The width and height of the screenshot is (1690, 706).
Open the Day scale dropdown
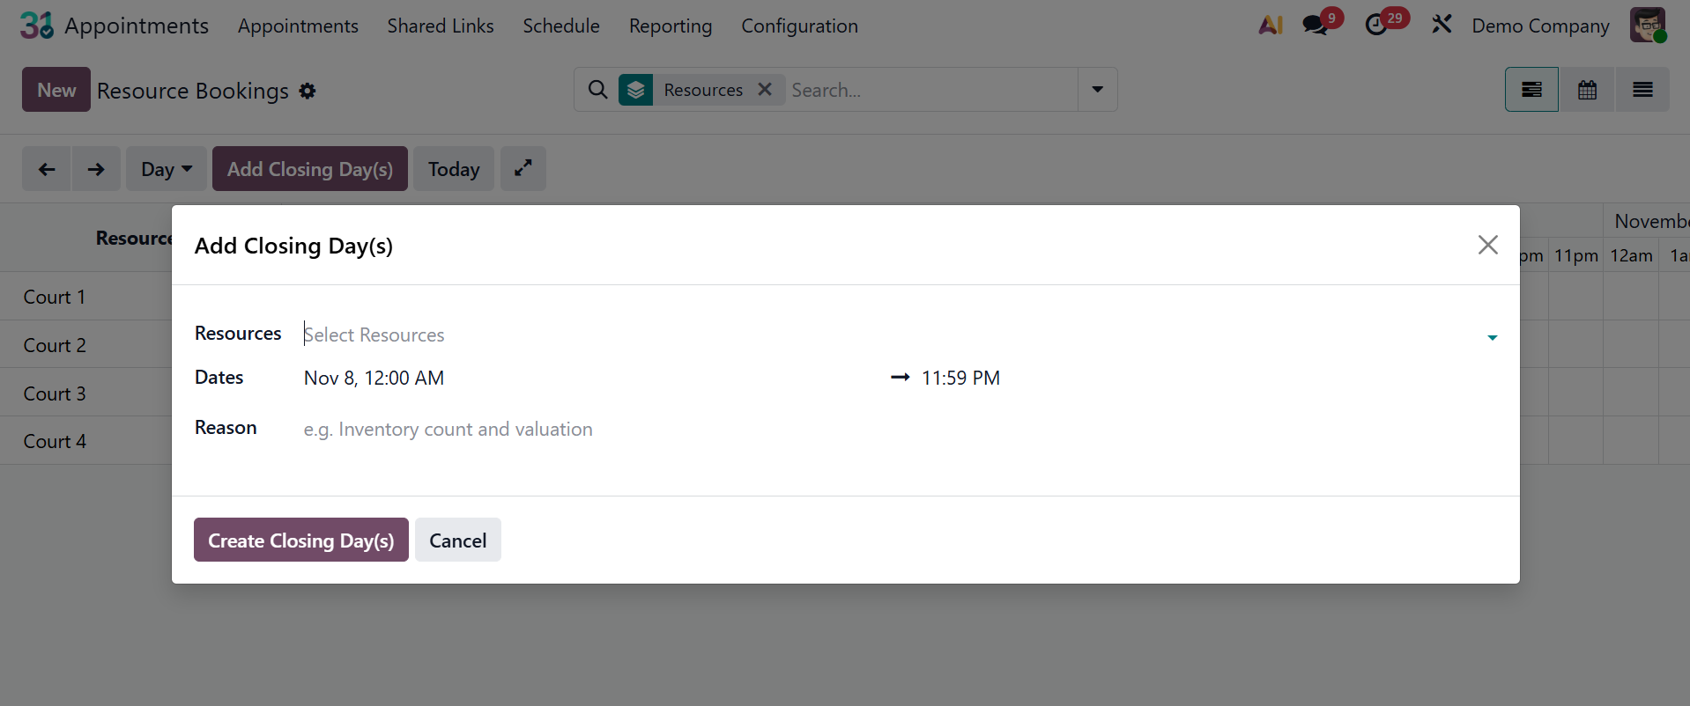(x=166, y=169)
